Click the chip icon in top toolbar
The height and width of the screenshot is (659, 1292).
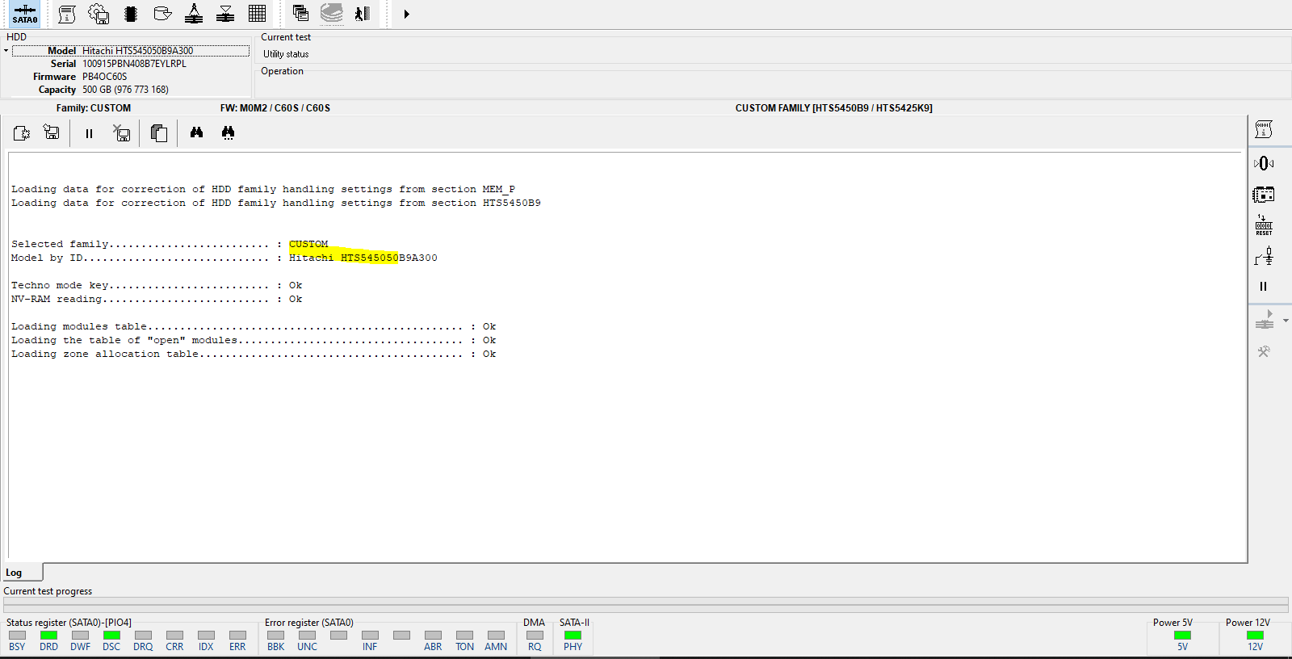pyautogui.click(x=131, y=14)
